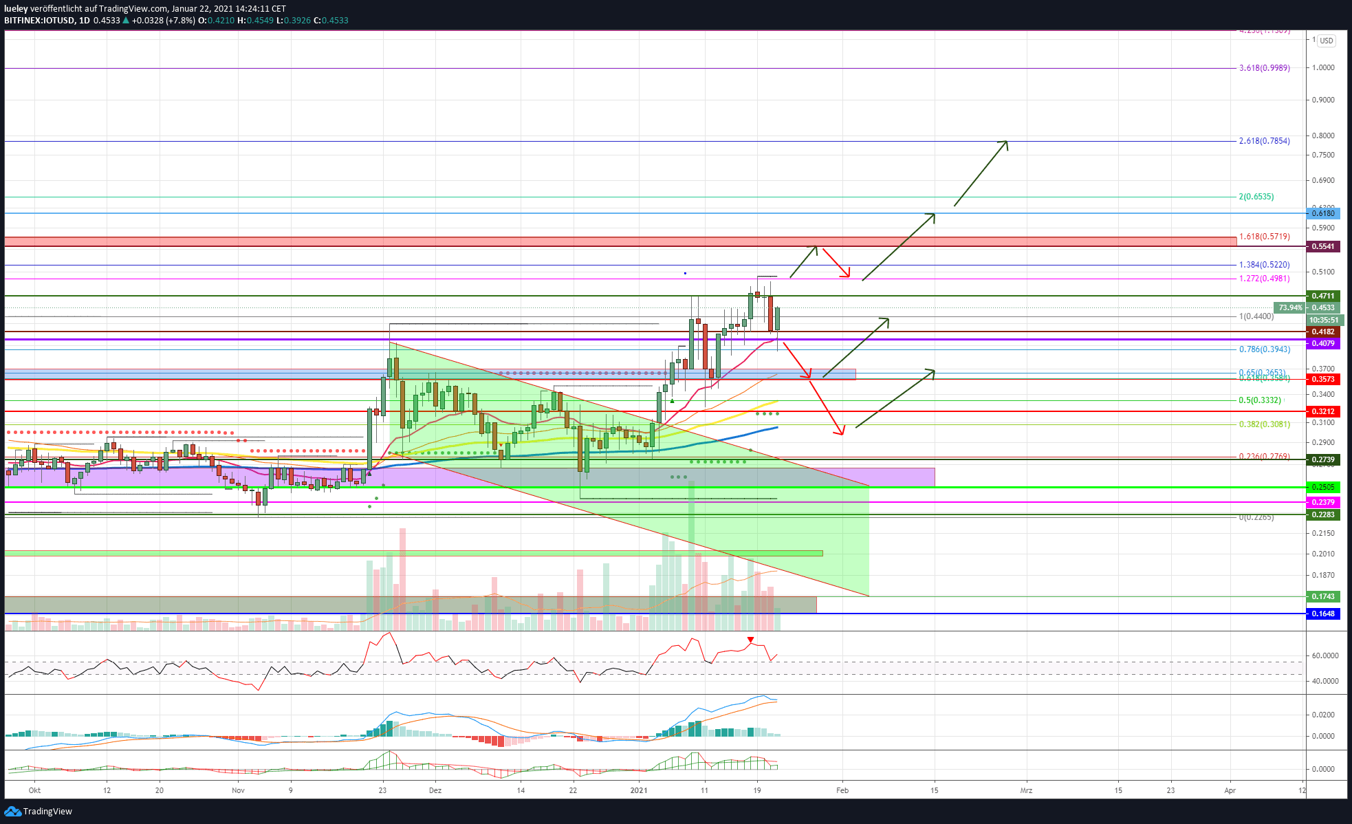Select the 0.3573 red price label

(1323, 380)
